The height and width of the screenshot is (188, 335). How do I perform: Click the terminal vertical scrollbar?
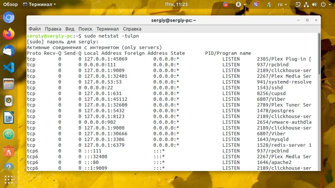(319, 54)
